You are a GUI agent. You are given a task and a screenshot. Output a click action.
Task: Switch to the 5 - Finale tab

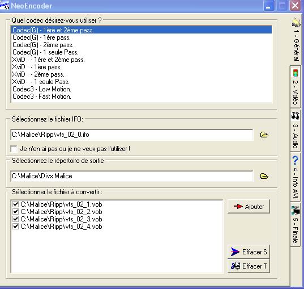tap(296, 224)
